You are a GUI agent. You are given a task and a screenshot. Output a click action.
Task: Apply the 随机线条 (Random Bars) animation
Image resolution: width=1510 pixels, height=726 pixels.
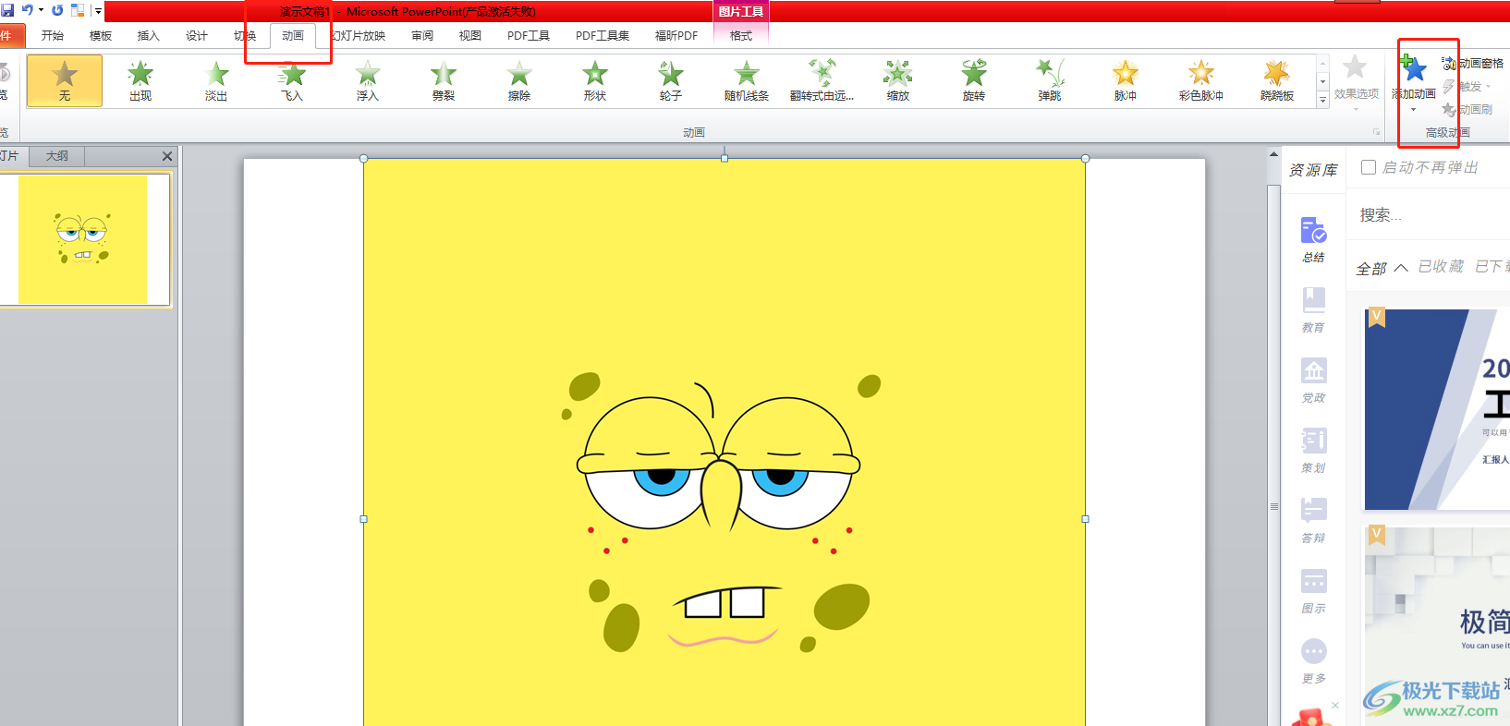747,80
